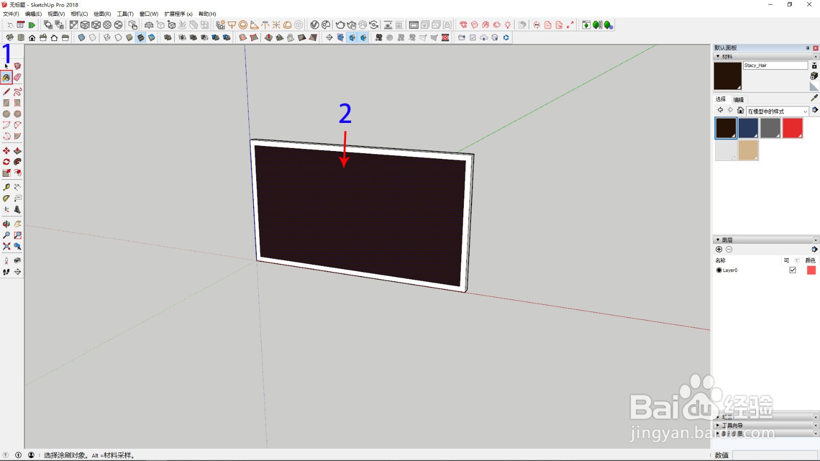This screenshot has height=461, width=820.
Task: Toggle Hidden Line face style
Action: pos(118,37)
